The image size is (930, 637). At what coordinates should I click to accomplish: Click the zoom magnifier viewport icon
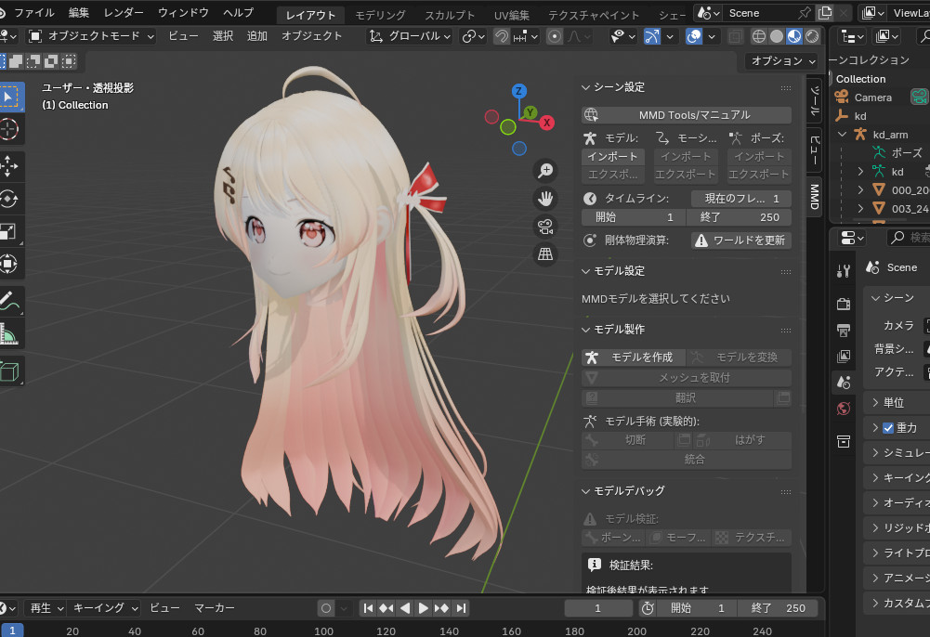pos(545,171)
